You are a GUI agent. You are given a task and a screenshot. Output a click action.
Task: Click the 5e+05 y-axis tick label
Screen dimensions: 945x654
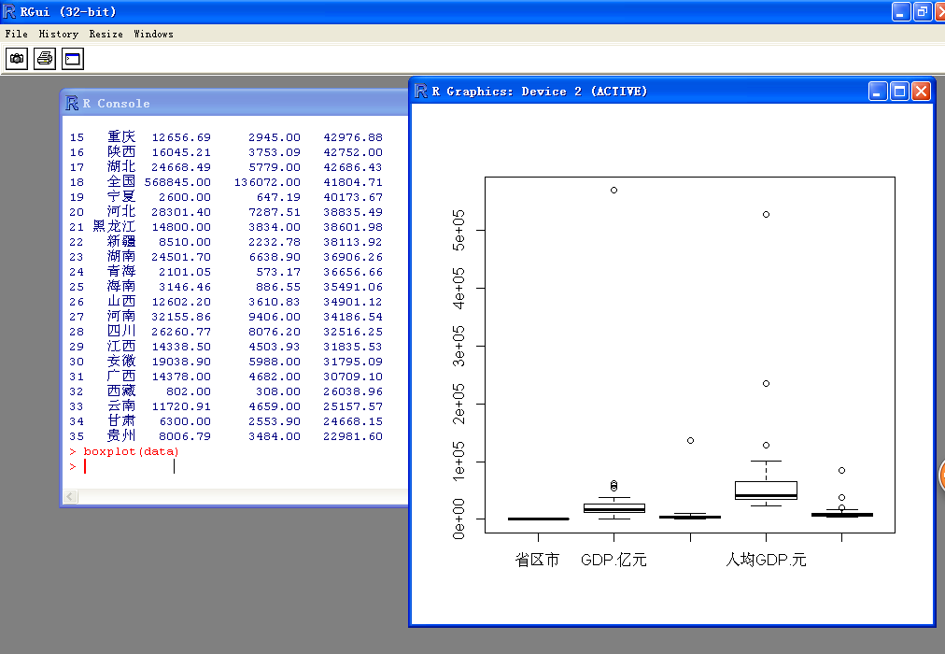tap(458, 230)
